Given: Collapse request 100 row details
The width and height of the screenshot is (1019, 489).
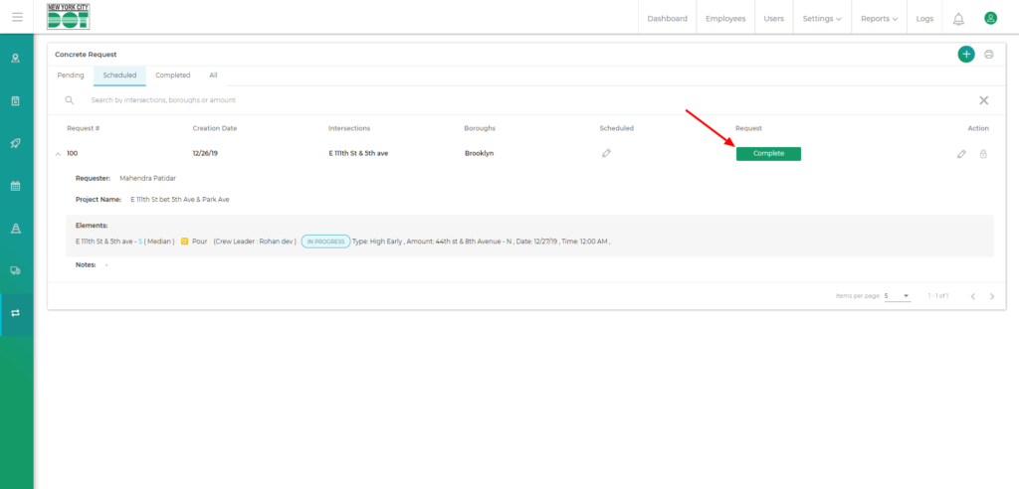Looking at the screenshot, I should click(58, 154).
